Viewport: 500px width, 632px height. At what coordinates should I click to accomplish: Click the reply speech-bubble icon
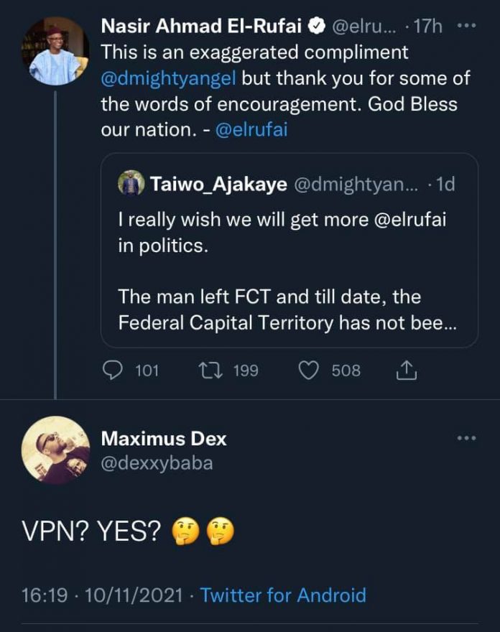(114, 370)
